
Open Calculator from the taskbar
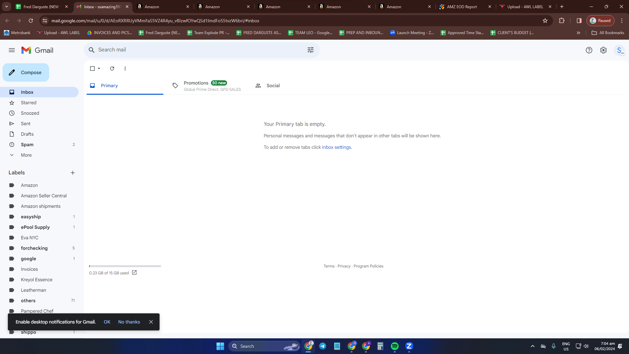pyautogui.click(x=380, y=346)
